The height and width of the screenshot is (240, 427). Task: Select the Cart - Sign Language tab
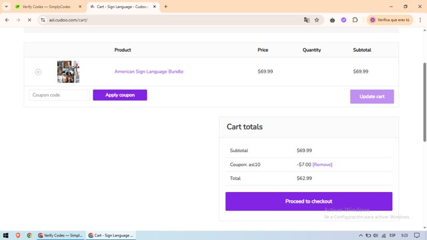[122, 7]
